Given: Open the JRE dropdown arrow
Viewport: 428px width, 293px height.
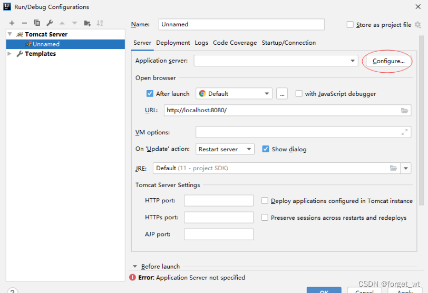Looking at the screenshot, I should pos(406,168).
